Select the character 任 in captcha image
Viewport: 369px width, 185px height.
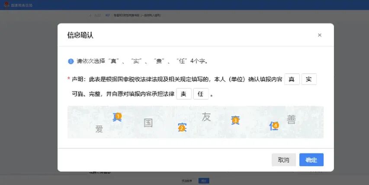pyautogui.click(x=274, y=126)
